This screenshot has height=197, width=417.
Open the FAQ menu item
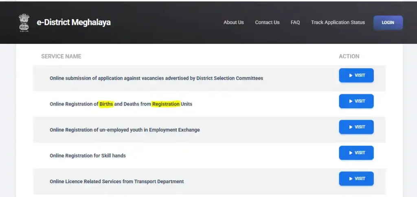pos(295,22)
